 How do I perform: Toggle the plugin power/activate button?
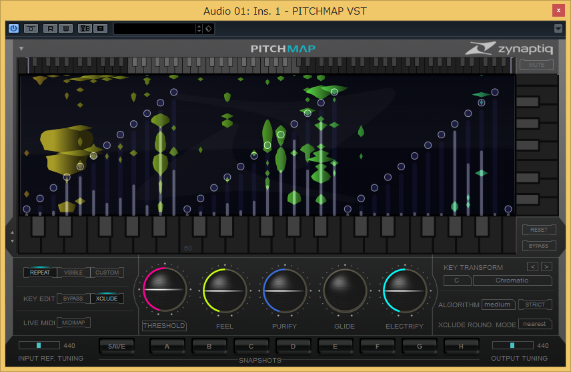pyautogui.click(x=13, y=29)
